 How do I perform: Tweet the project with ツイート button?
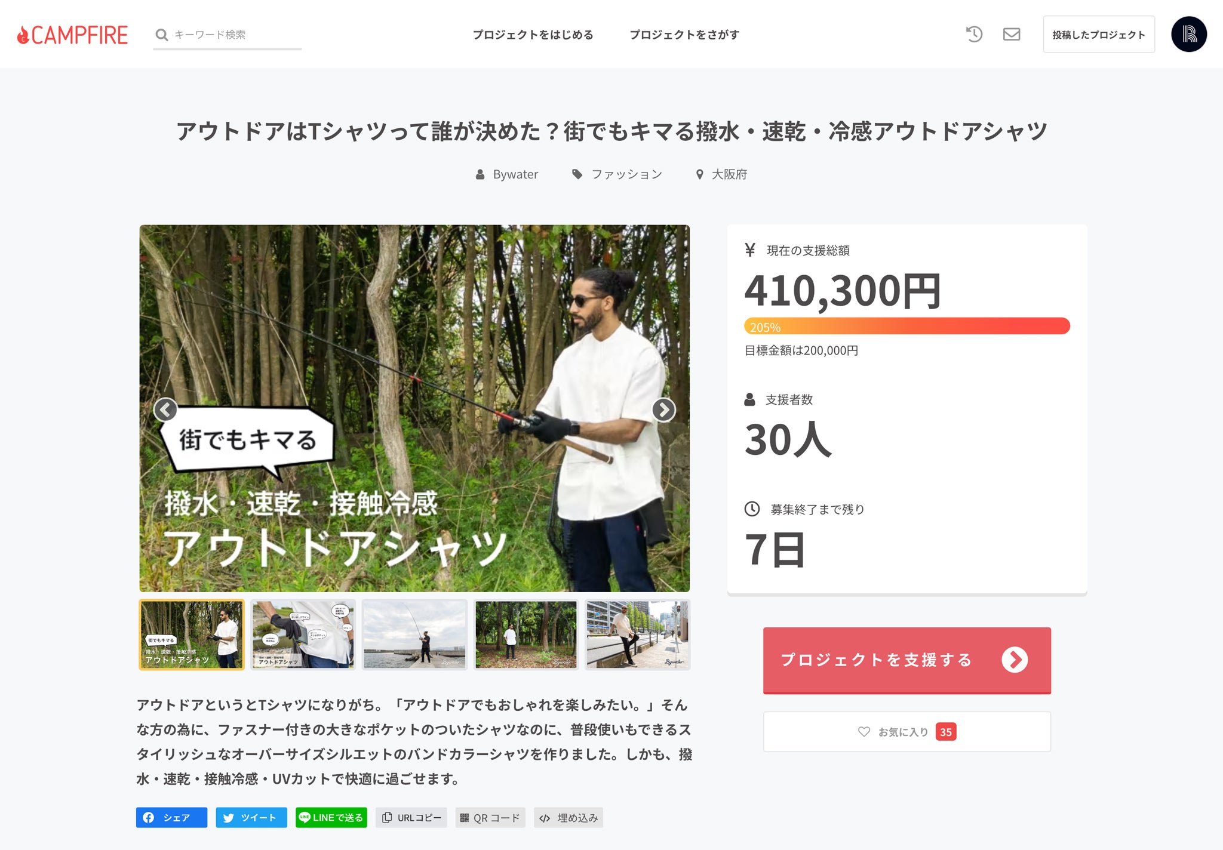click(251, 817)
